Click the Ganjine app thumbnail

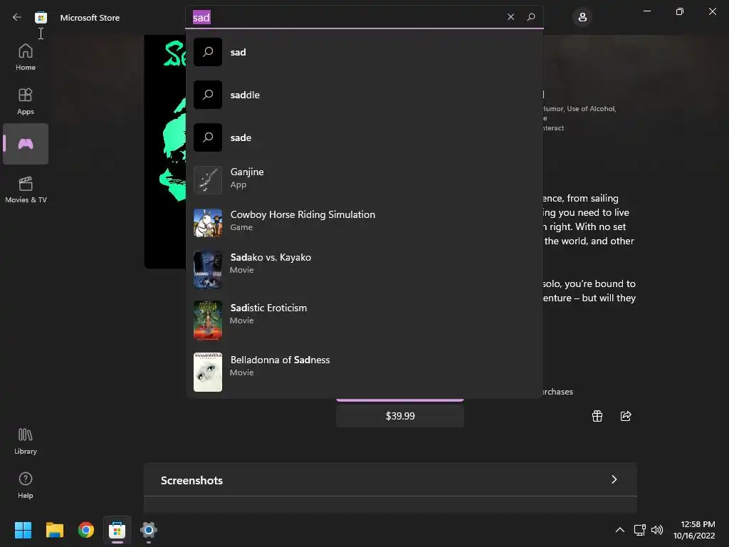(208, 180)
